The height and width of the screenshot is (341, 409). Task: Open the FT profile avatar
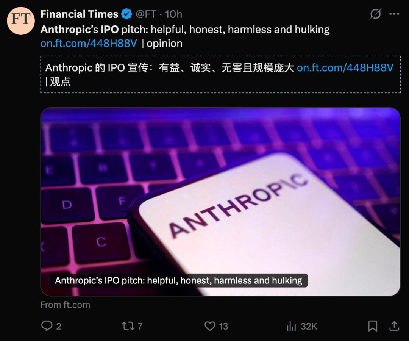coord(21,21)
